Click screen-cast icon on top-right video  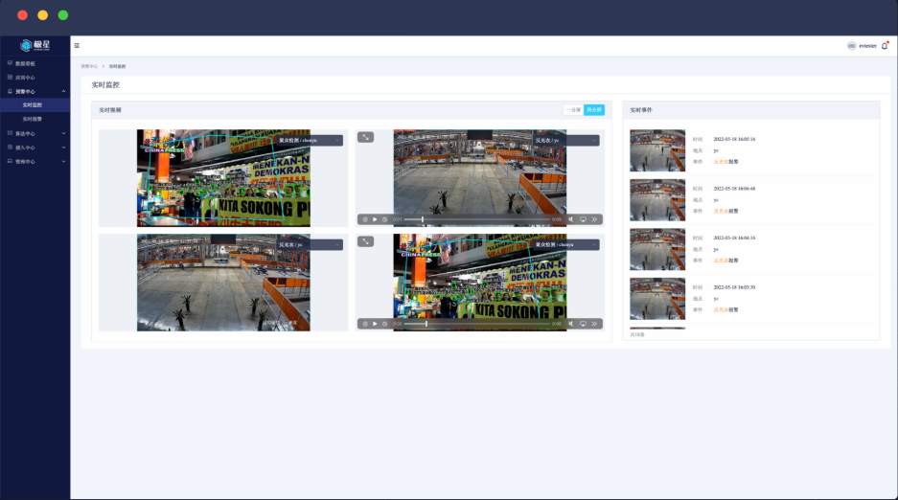(x=583, y=219)
